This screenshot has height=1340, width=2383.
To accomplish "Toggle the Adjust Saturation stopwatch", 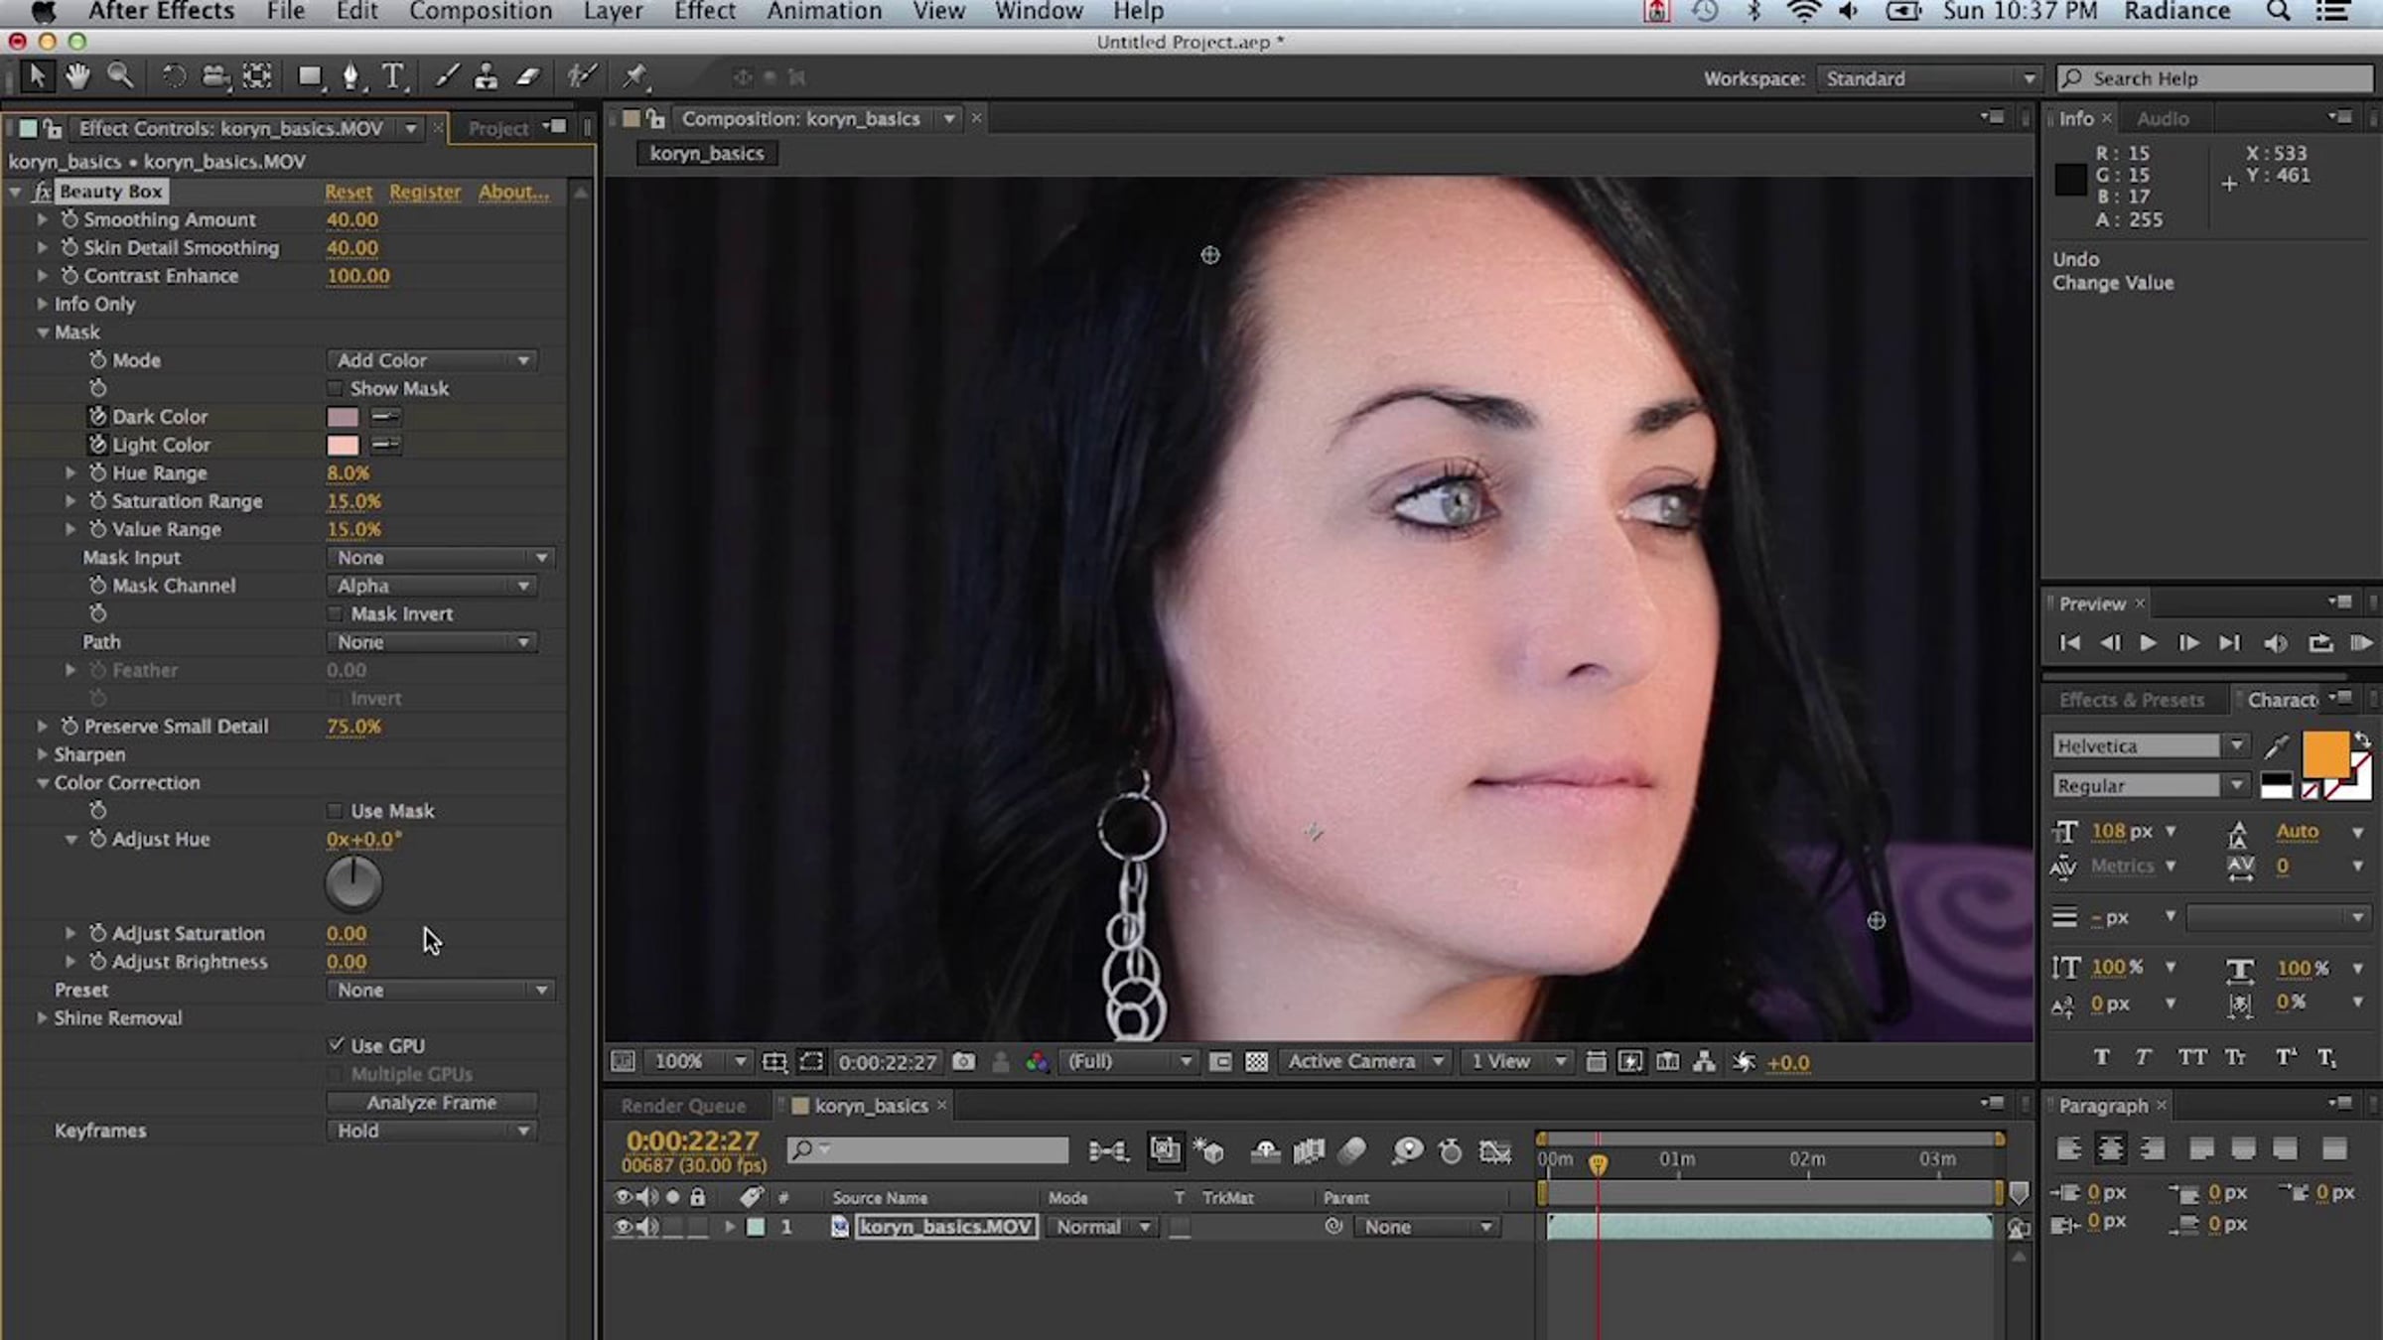I will [97, 933].
